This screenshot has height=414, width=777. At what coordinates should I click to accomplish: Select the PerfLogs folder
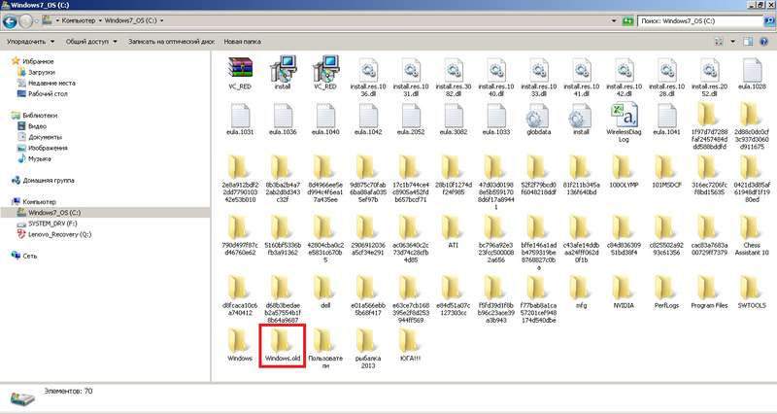click(666, 293)
